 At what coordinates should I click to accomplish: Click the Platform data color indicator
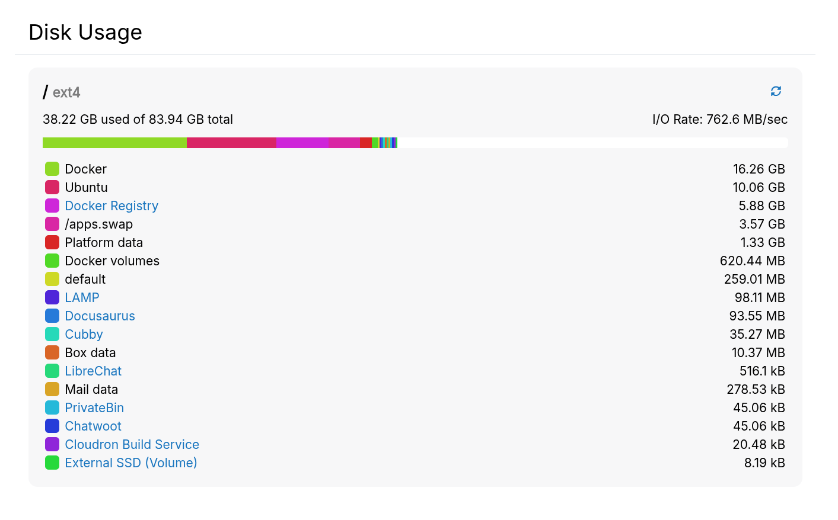click(52, 242)
